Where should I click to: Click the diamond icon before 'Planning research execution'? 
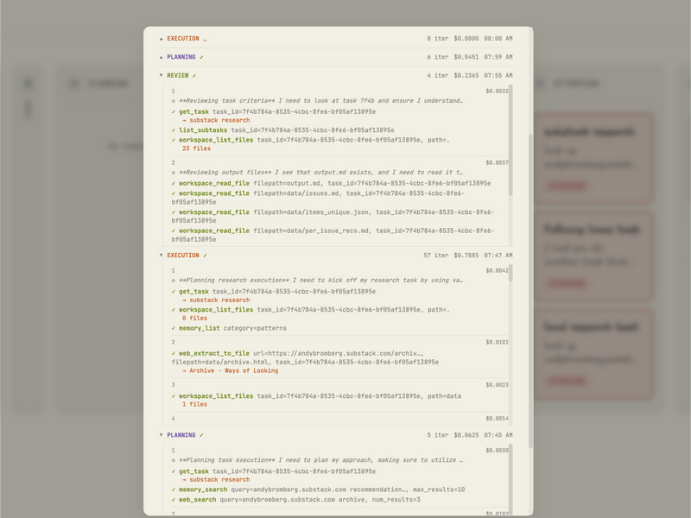[x=174, y=281]
